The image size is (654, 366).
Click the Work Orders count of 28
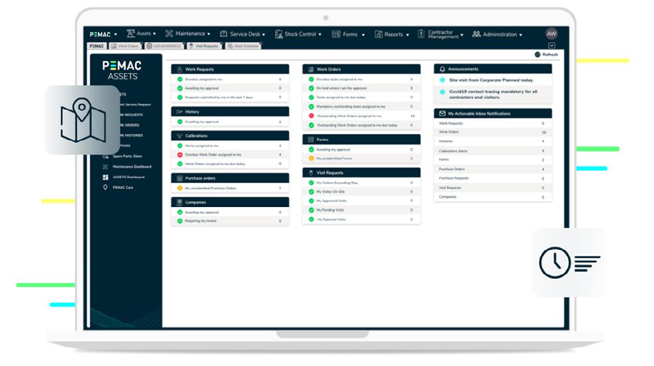(x=543, y=132)
